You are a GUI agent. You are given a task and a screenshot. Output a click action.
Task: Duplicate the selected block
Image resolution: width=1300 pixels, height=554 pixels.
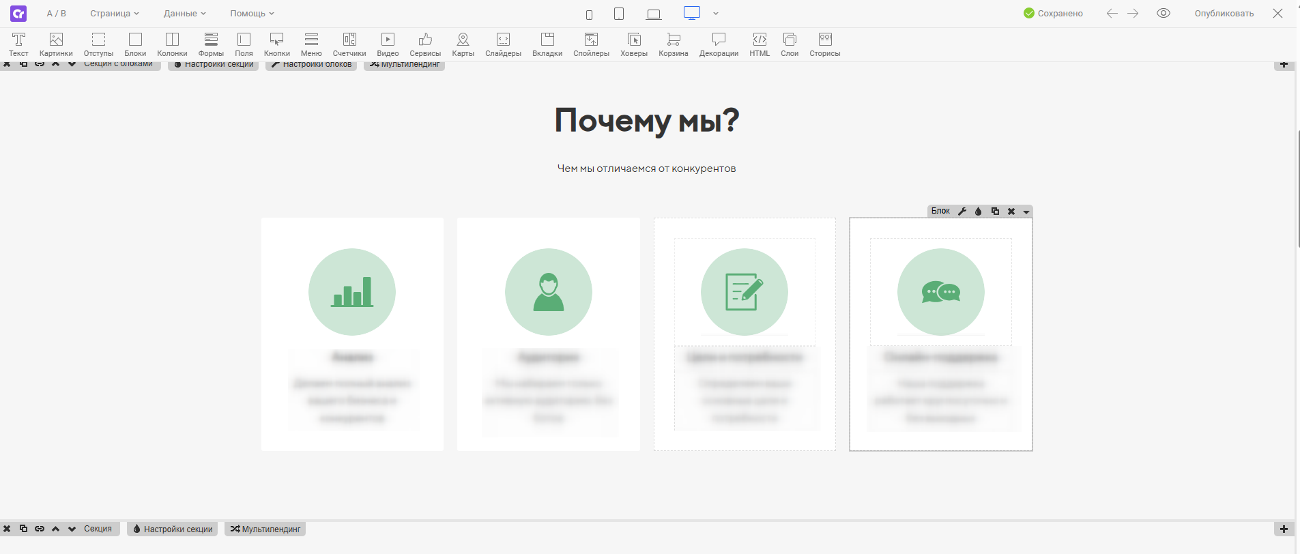(x=995, y=212)
